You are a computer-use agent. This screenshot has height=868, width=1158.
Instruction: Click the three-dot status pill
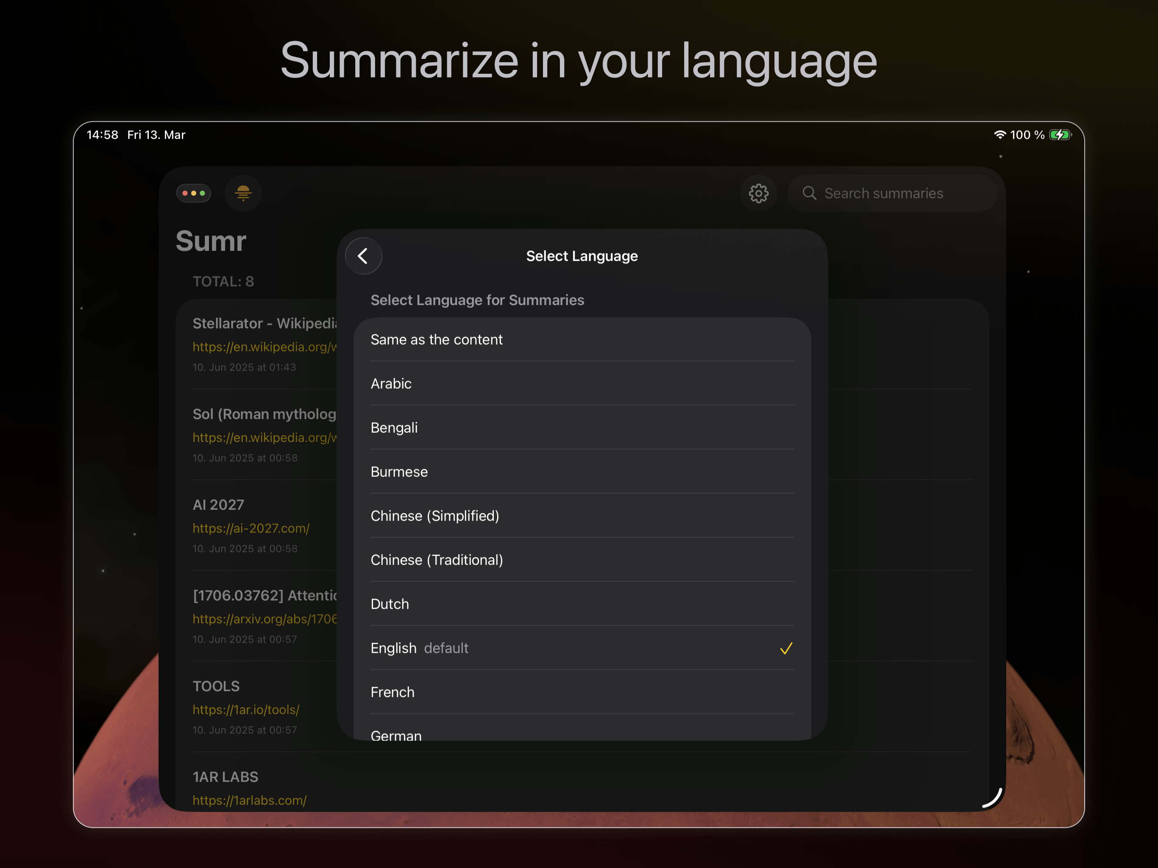(x=194, y=193)
